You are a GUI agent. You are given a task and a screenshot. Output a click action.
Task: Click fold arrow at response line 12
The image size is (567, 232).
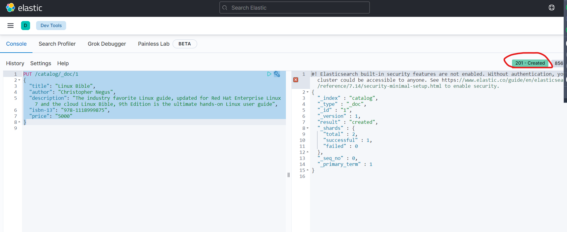point(308,152)
